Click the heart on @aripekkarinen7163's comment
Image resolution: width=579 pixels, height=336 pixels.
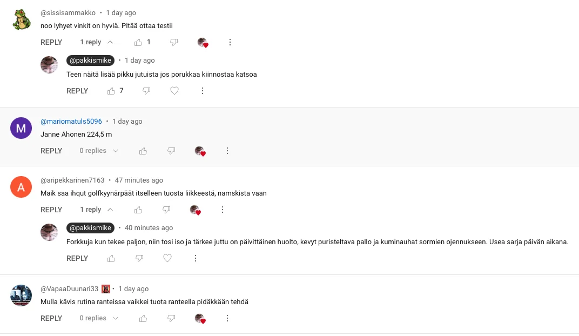pyautogui.click(x=195, y=210)
